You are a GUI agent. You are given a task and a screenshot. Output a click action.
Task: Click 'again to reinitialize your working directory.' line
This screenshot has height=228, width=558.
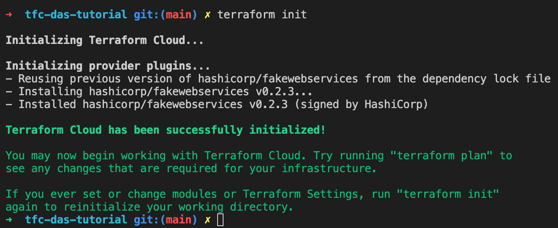tap(149, 207)
